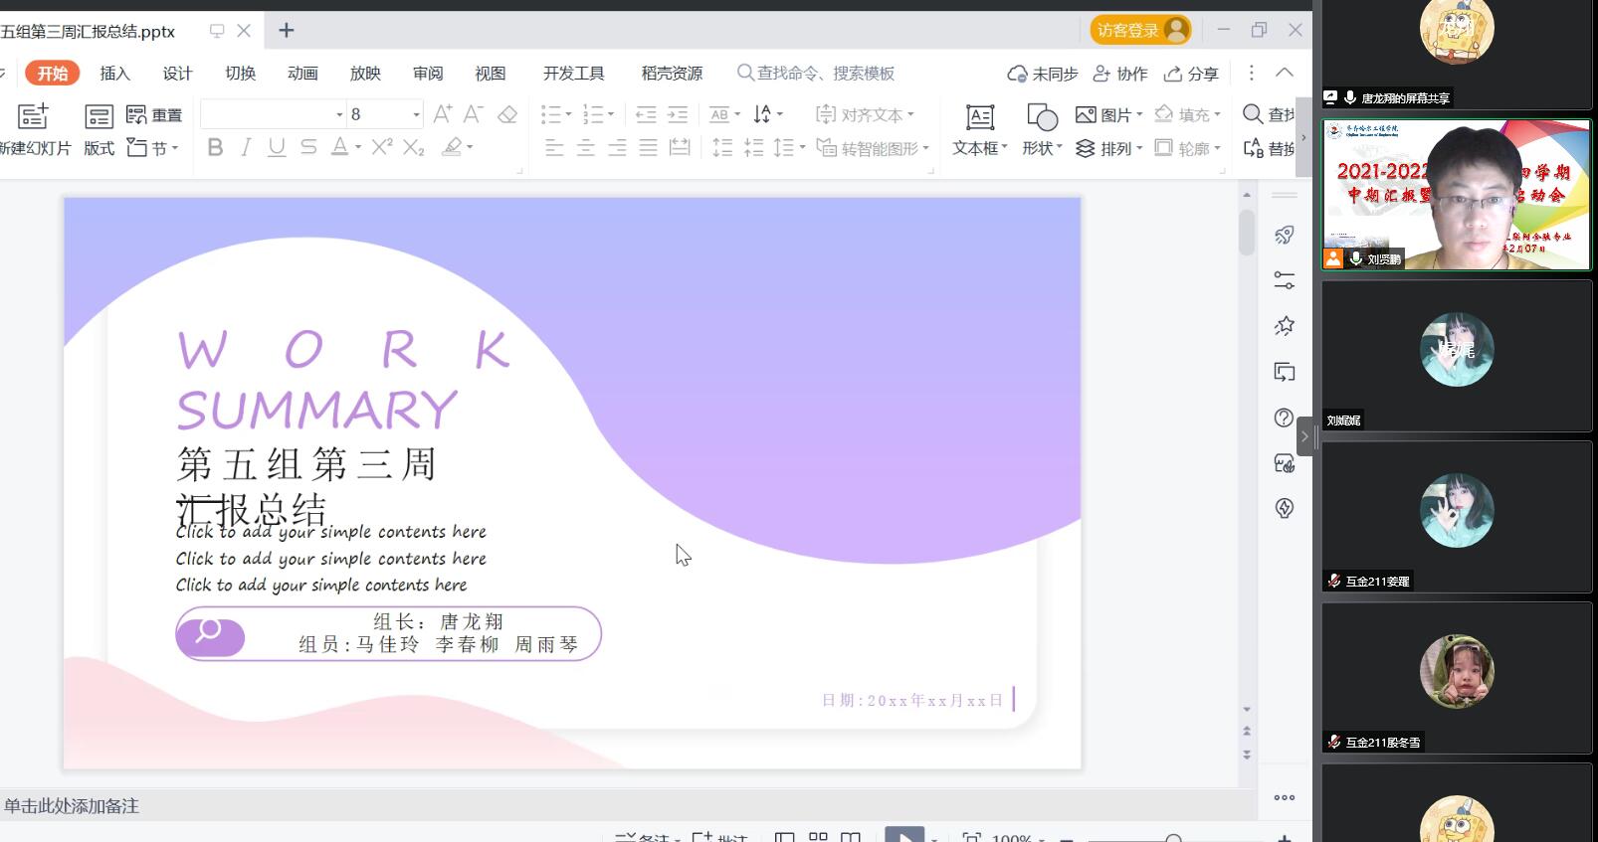The width and height of the screenshot is (1598, 842).
Task: Switch to the 切换 tab
Action: click(240, 73)
